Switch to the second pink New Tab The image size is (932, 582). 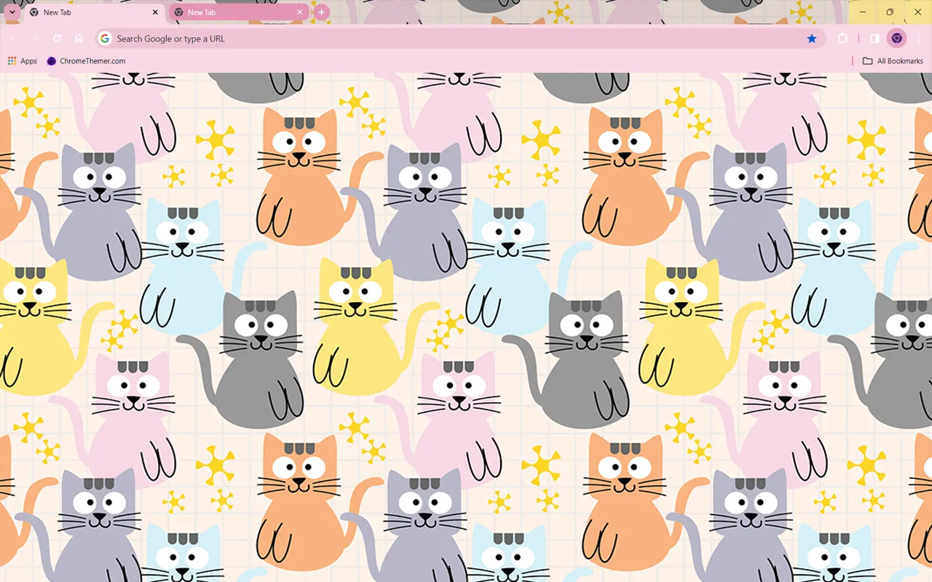pos(239,12)
